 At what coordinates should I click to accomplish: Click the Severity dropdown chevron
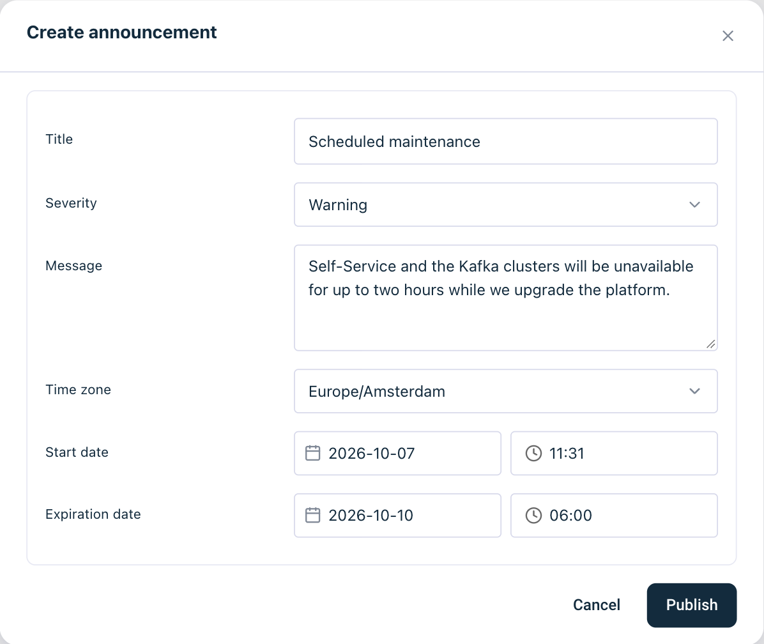click(x=694, y=204)
